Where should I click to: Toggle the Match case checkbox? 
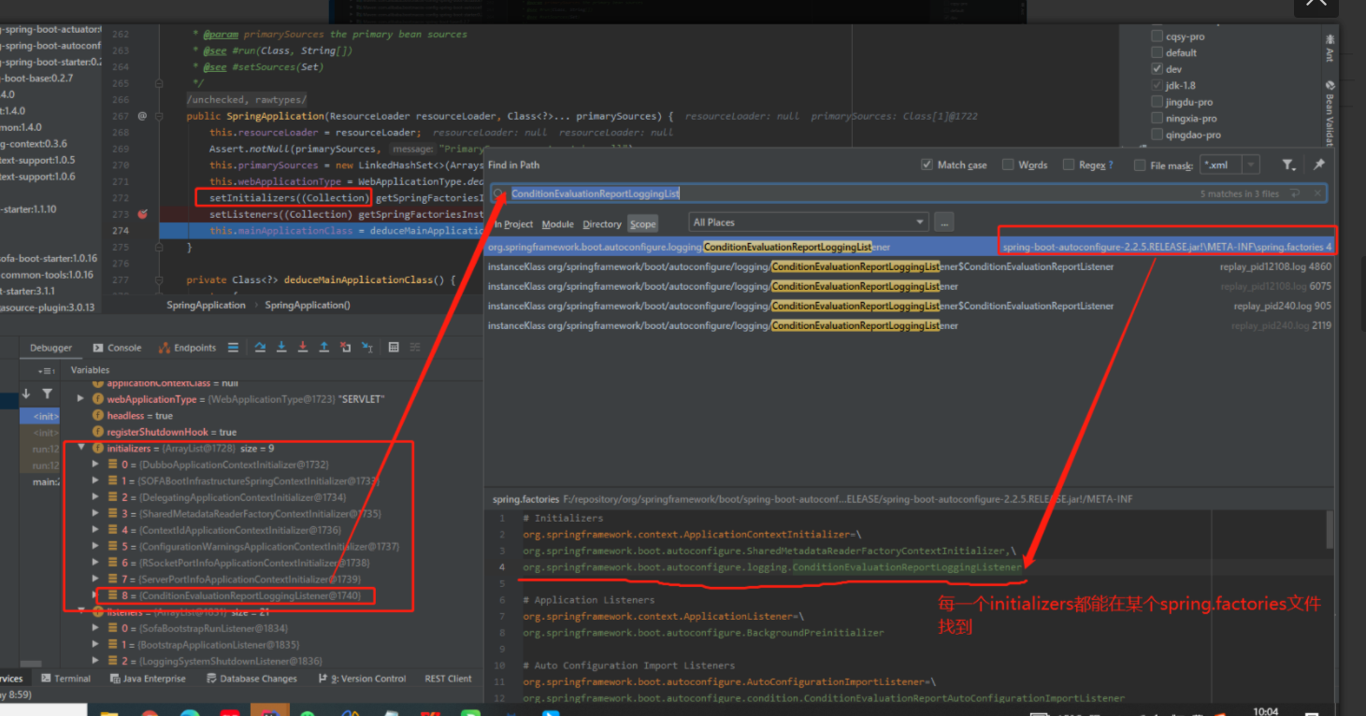tap(927, 165)
